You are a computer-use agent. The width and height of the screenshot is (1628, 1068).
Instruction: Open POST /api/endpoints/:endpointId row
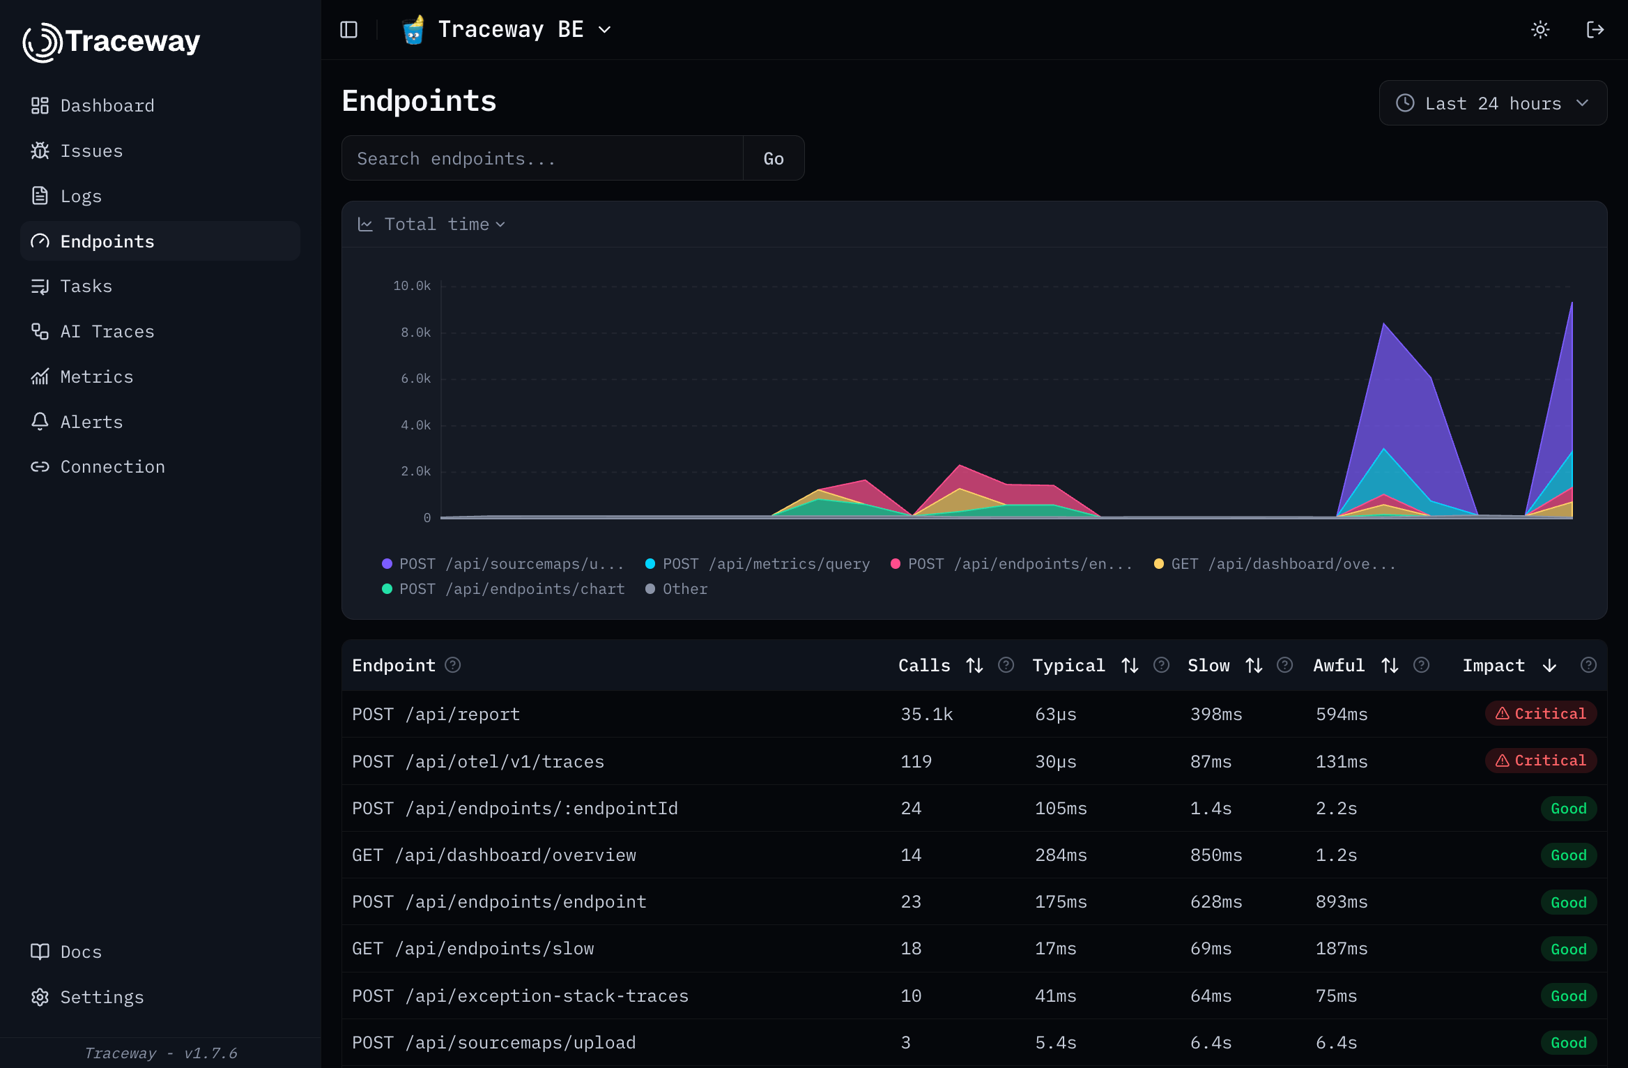point(974,808)
